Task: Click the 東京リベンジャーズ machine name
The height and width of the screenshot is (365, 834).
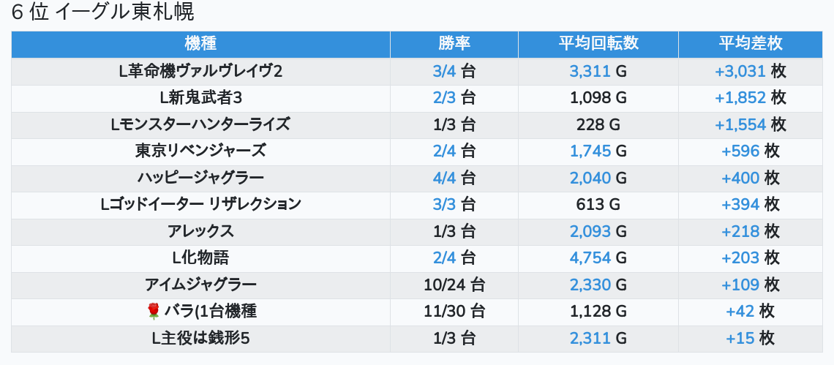Action: tap(200, 151)
